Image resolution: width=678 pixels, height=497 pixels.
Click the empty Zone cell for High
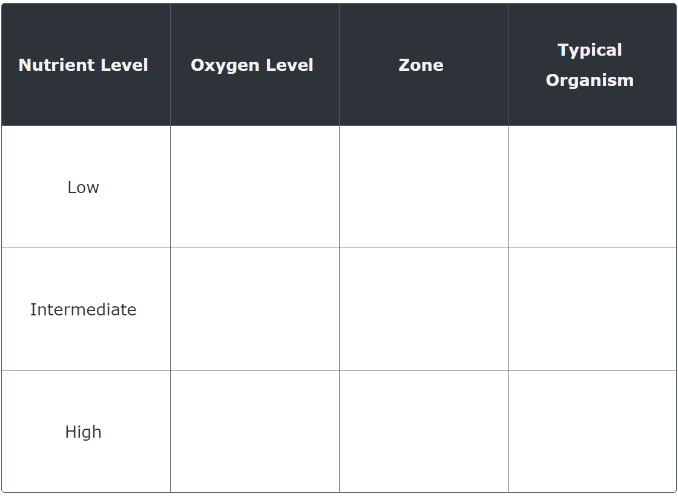423,431
